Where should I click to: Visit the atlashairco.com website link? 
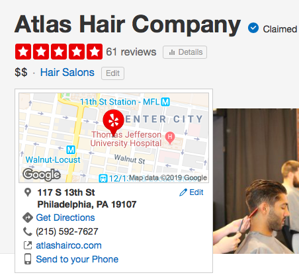coord(69,245)
